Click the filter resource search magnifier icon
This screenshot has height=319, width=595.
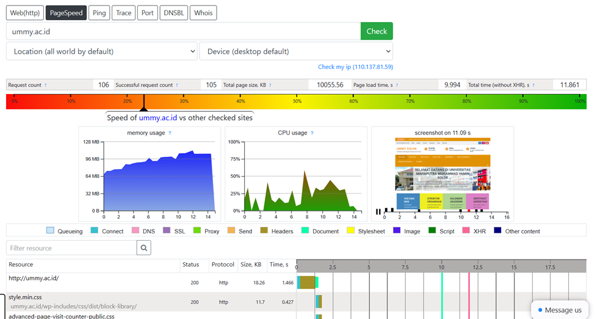click(143, 248)
